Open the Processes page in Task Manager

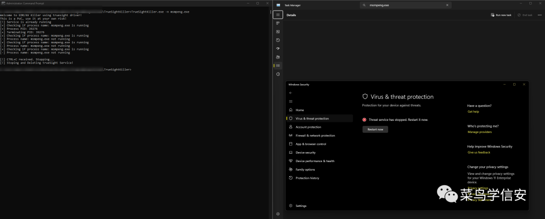tap(278, 23)
